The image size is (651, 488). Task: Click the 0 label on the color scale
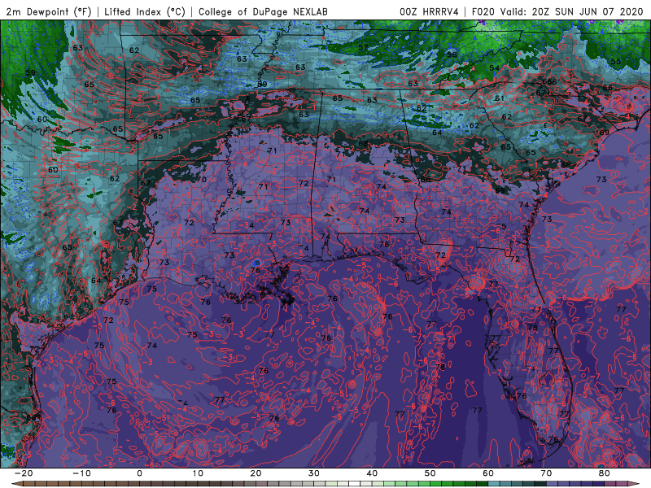pos(139,473)
